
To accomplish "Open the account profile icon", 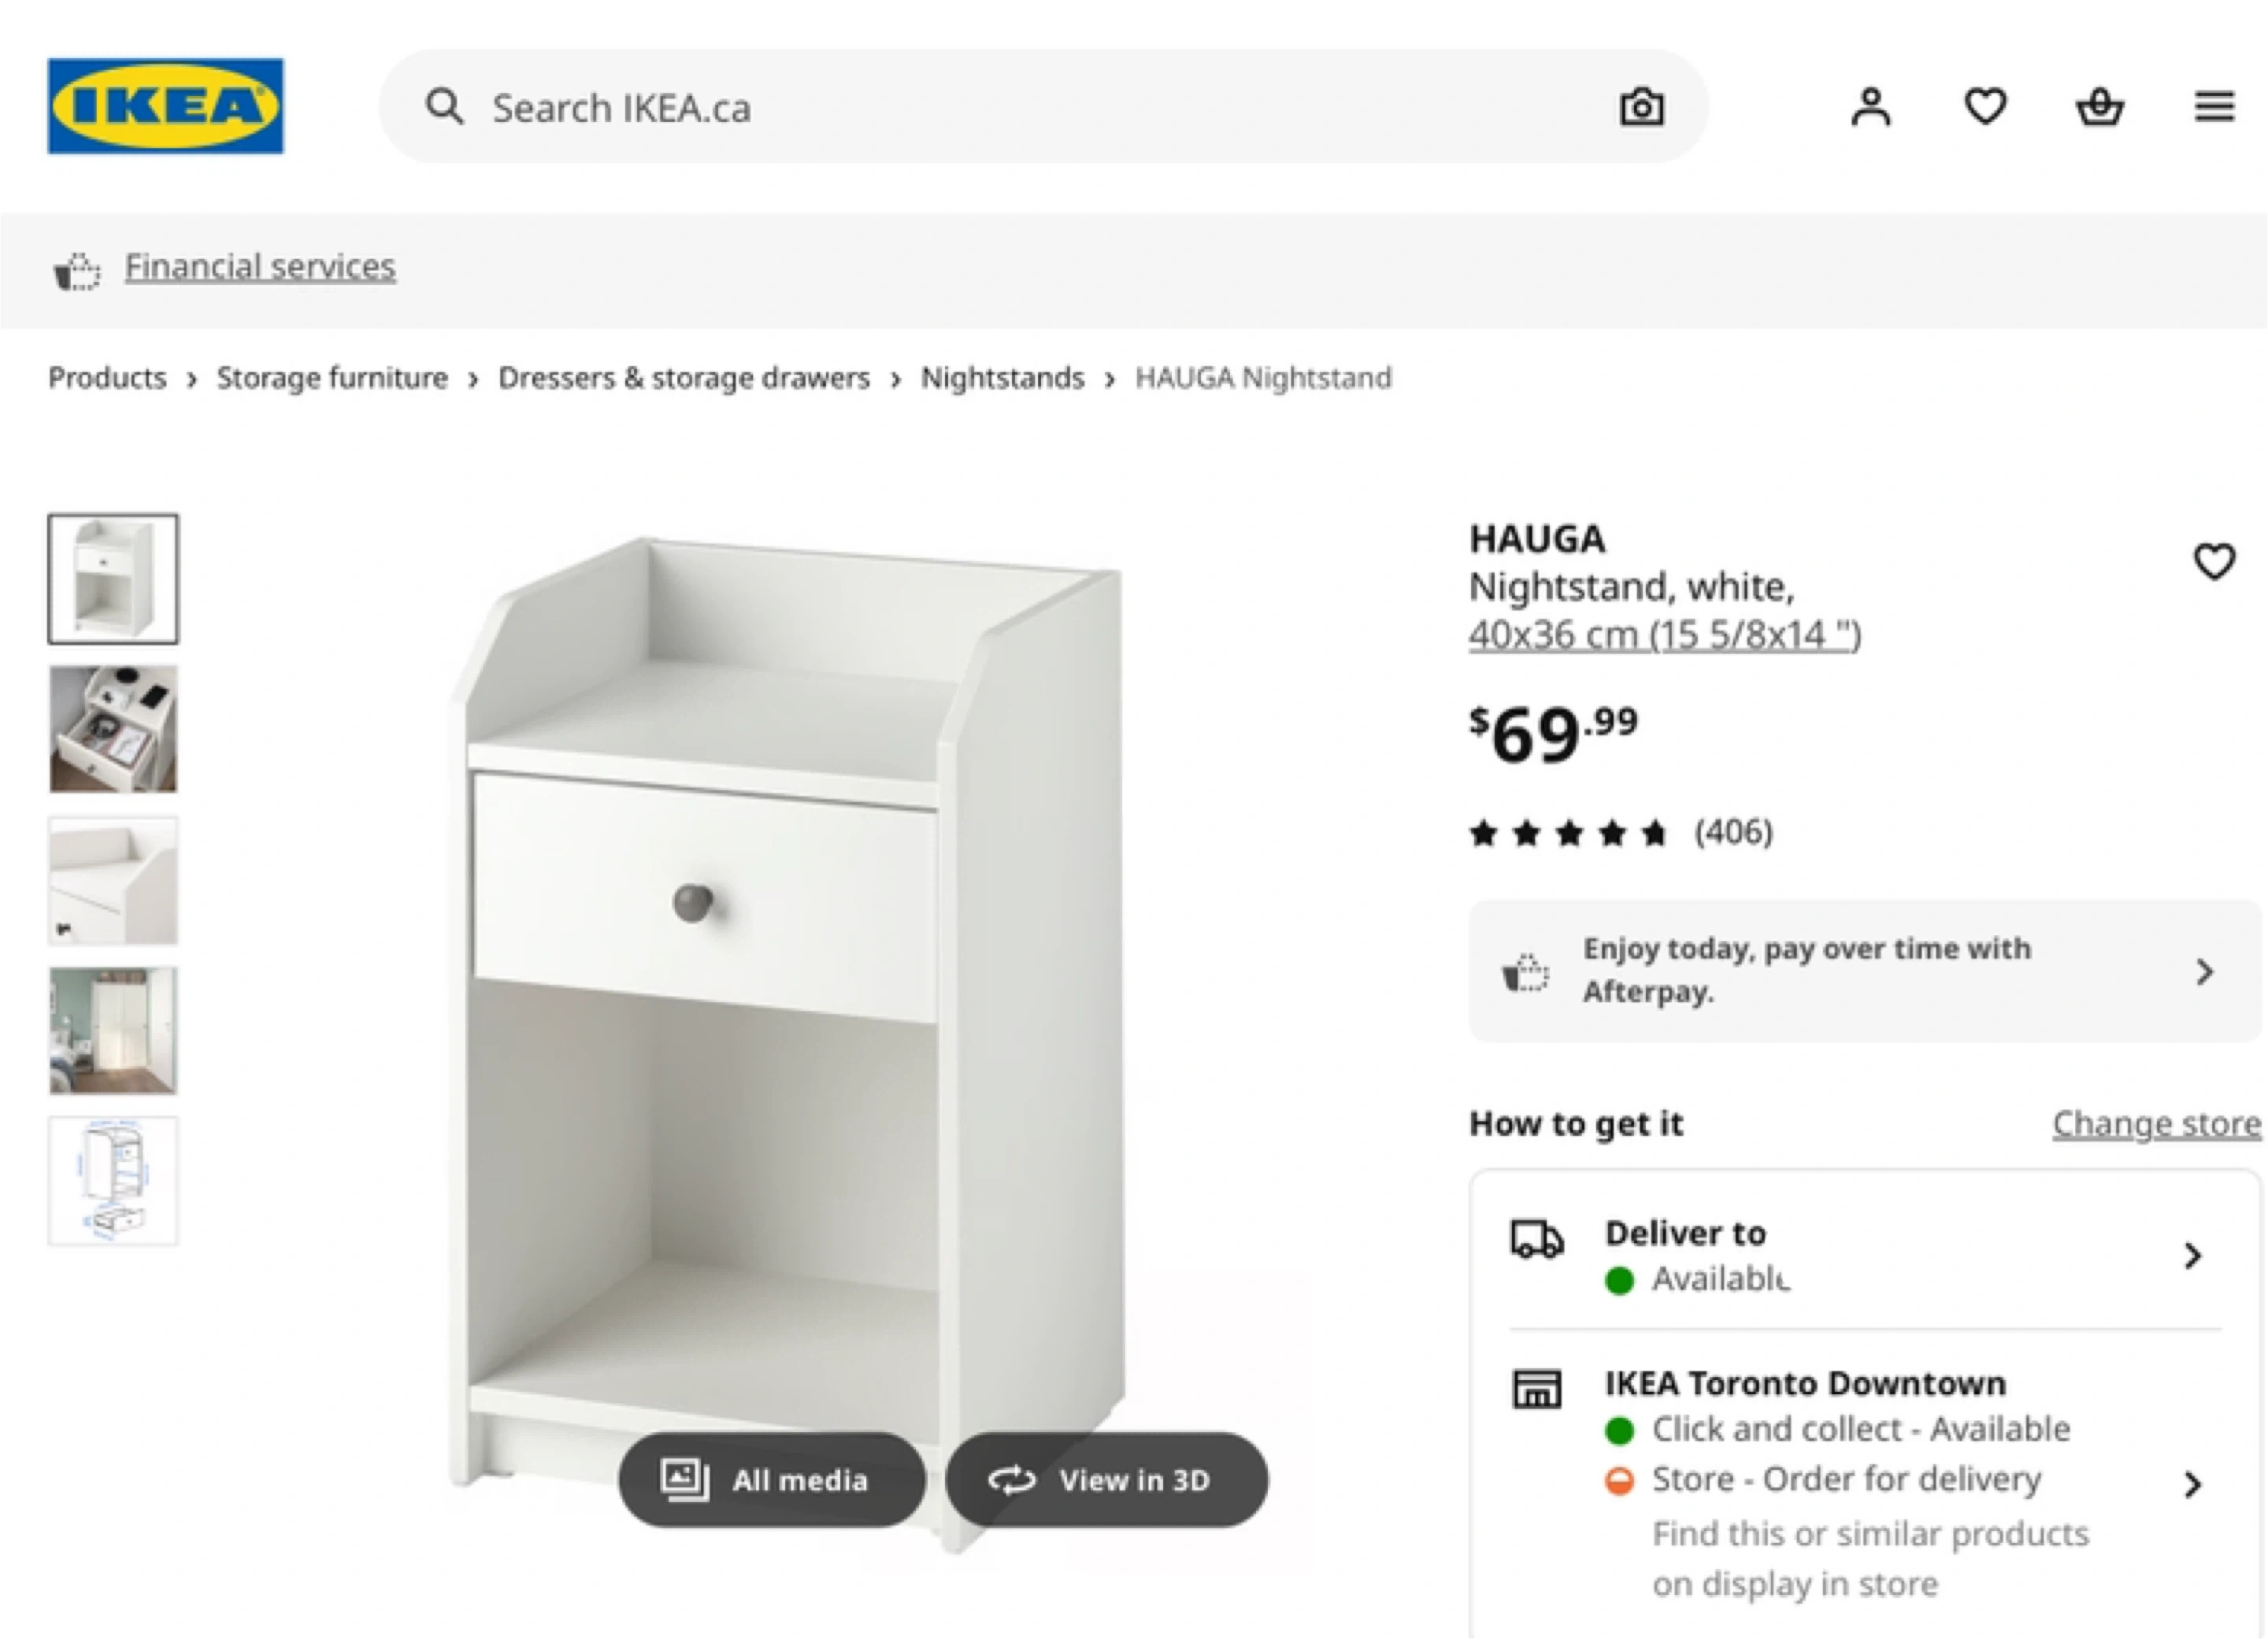I will click(x=1870, y=107).
